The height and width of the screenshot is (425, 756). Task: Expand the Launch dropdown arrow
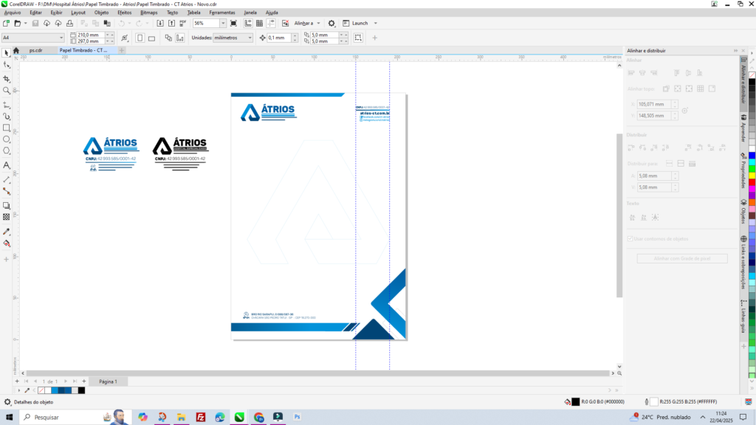(x=376, y=23)
